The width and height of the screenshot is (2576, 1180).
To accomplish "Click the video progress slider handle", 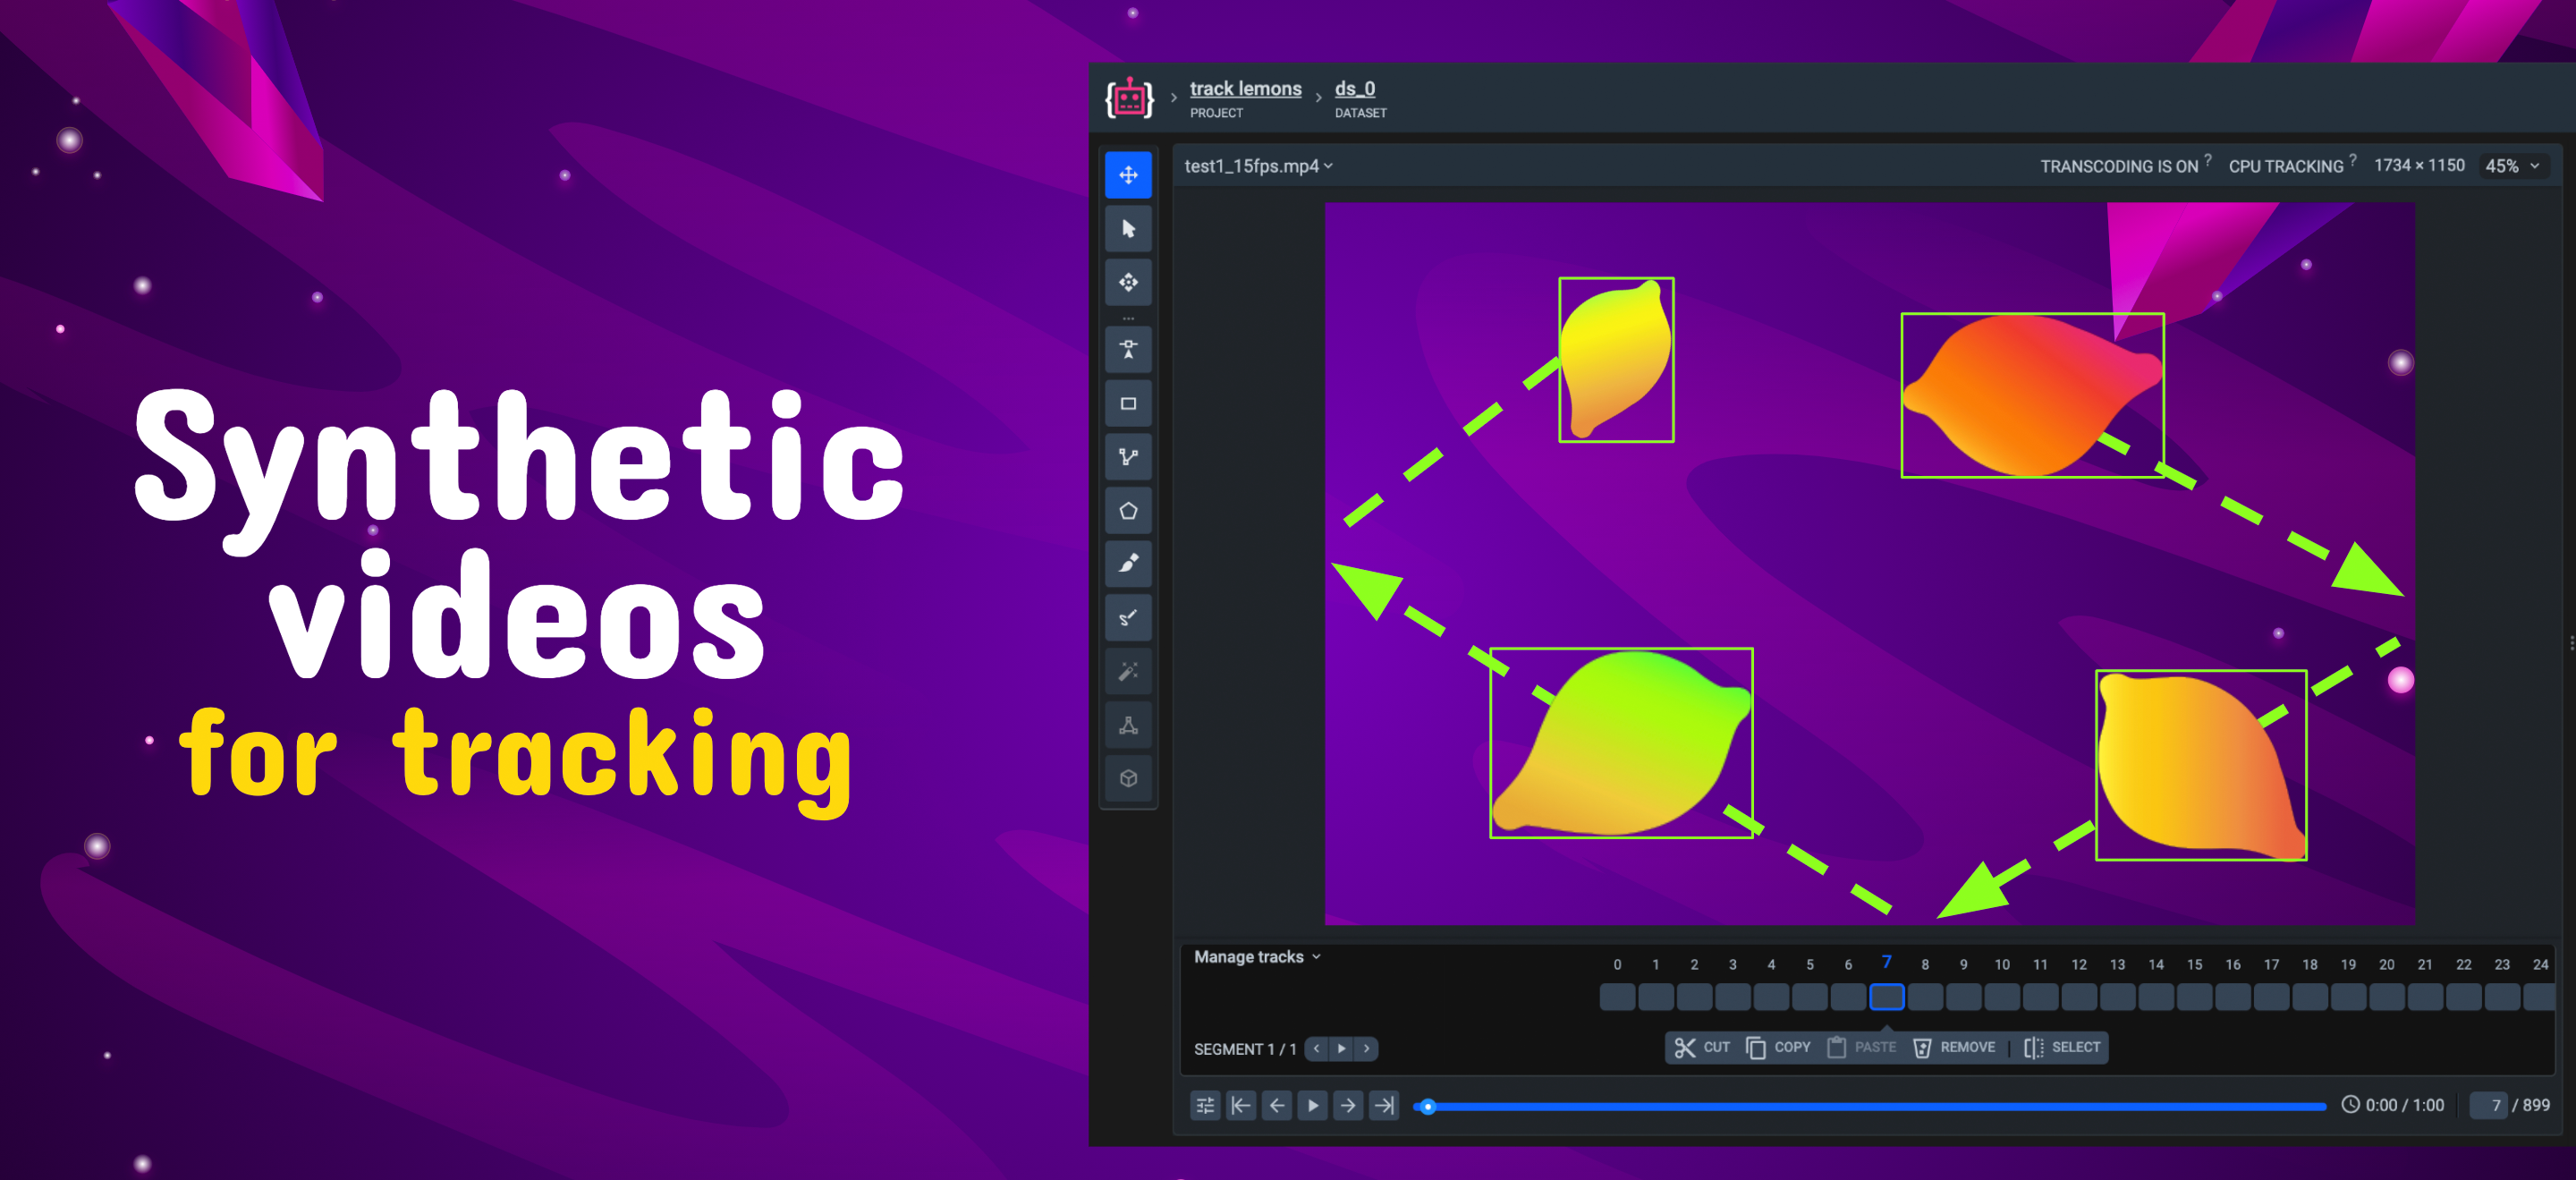I will [1428, 1106].
